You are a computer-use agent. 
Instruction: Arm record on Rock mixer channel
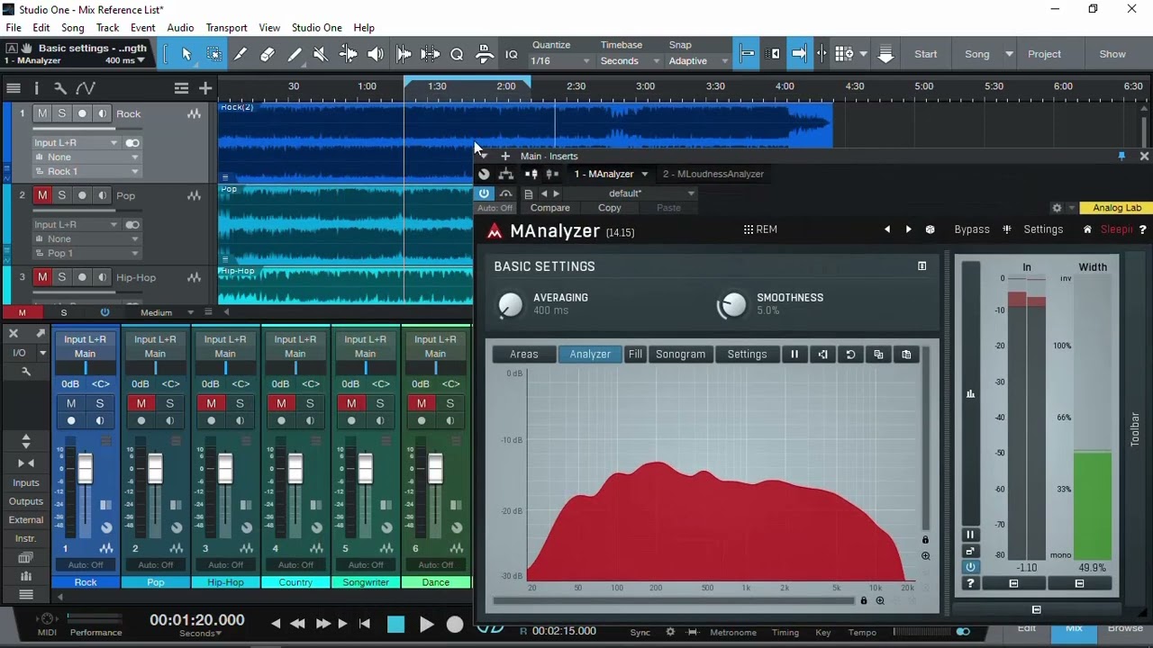pos(71,421)
